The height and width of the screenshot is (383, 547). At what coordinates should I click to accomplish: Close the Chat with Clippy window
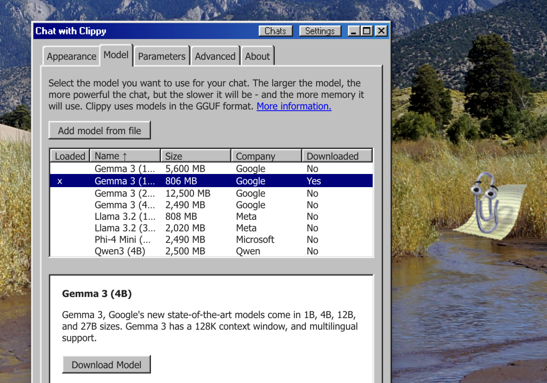tap(381, 31)
